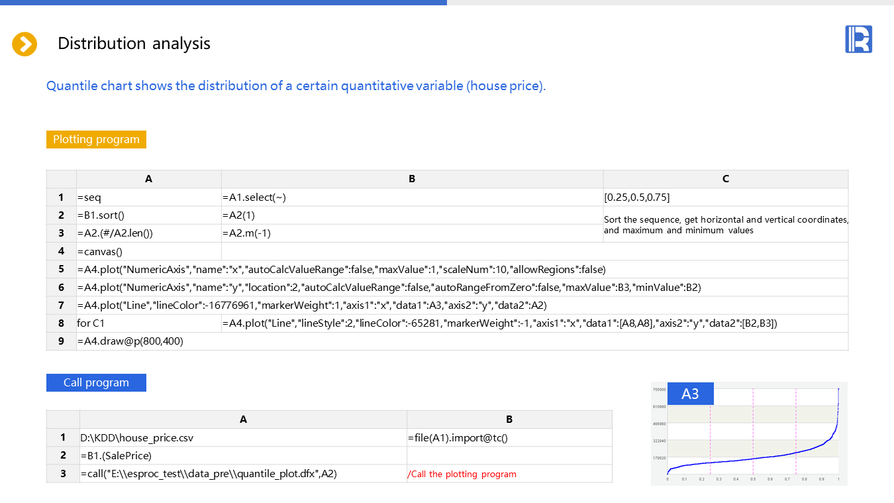Viewport: 894px width, 503px height.
Task: Click the red "Call the plotting program" comment
Action: pos(462,474)
